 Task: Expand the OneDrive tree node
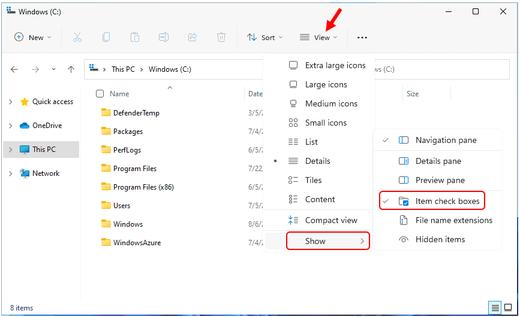coord(11,126)
